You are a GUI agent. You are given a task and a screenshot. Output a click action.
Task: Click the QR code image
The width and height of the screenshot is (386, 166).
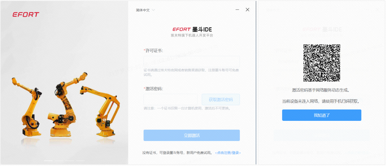tap(321, 63)
